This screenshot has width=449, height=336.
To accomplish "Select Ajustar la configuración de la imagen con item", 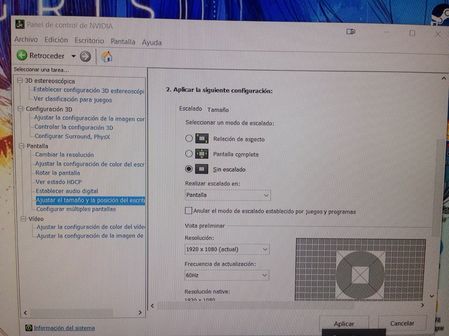I will tap(89, 118).
